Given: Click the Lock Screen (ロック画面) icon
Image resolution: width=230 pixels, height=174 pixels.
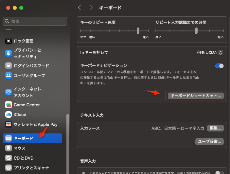Looking at the screenshot, I should point(9,41).
